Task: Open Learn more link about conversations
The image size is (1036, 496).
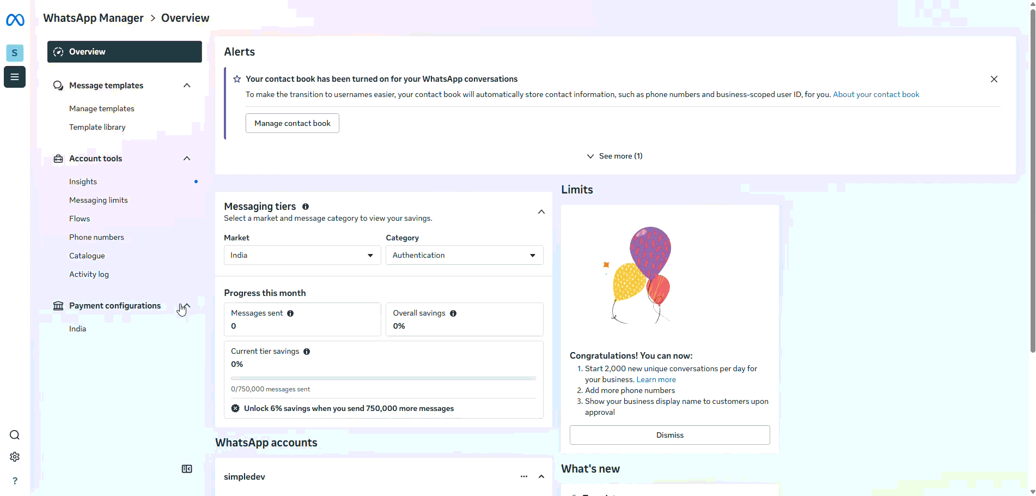Action: (x=656, y=379)
